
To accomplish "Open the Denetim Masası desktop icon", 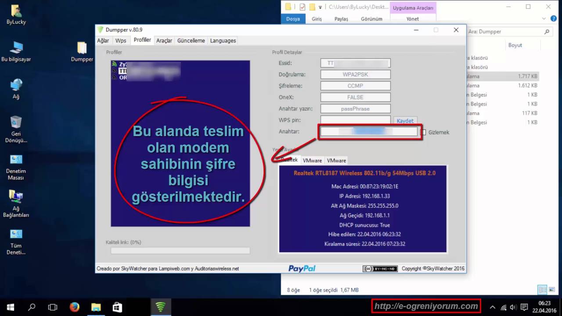I will 16,167.
